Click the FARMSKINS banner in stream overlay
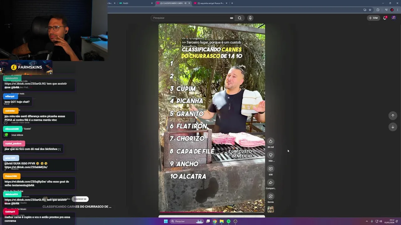The image size is (401, 225). [26, 67]
